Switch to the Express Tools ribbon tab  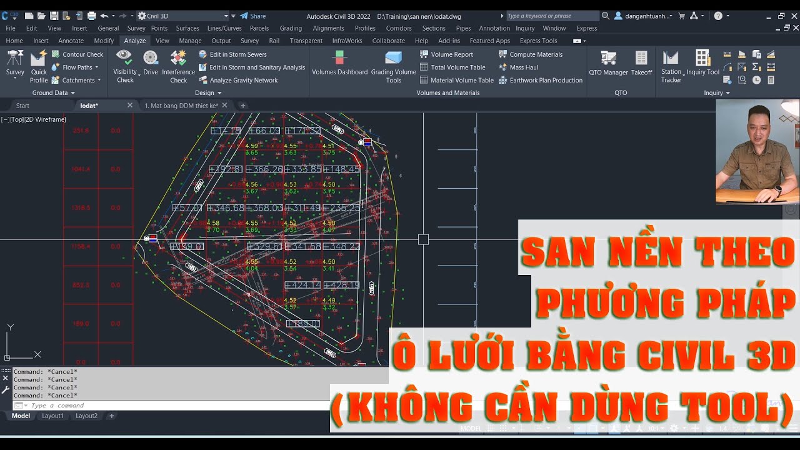click(539, 41)
